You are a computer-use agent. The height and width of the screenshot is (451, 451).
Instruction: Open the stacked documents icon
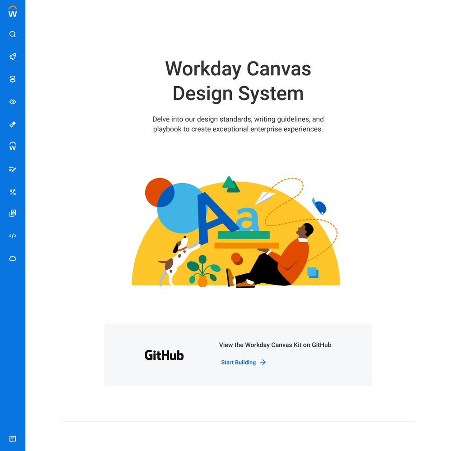(x=13, y=213)
